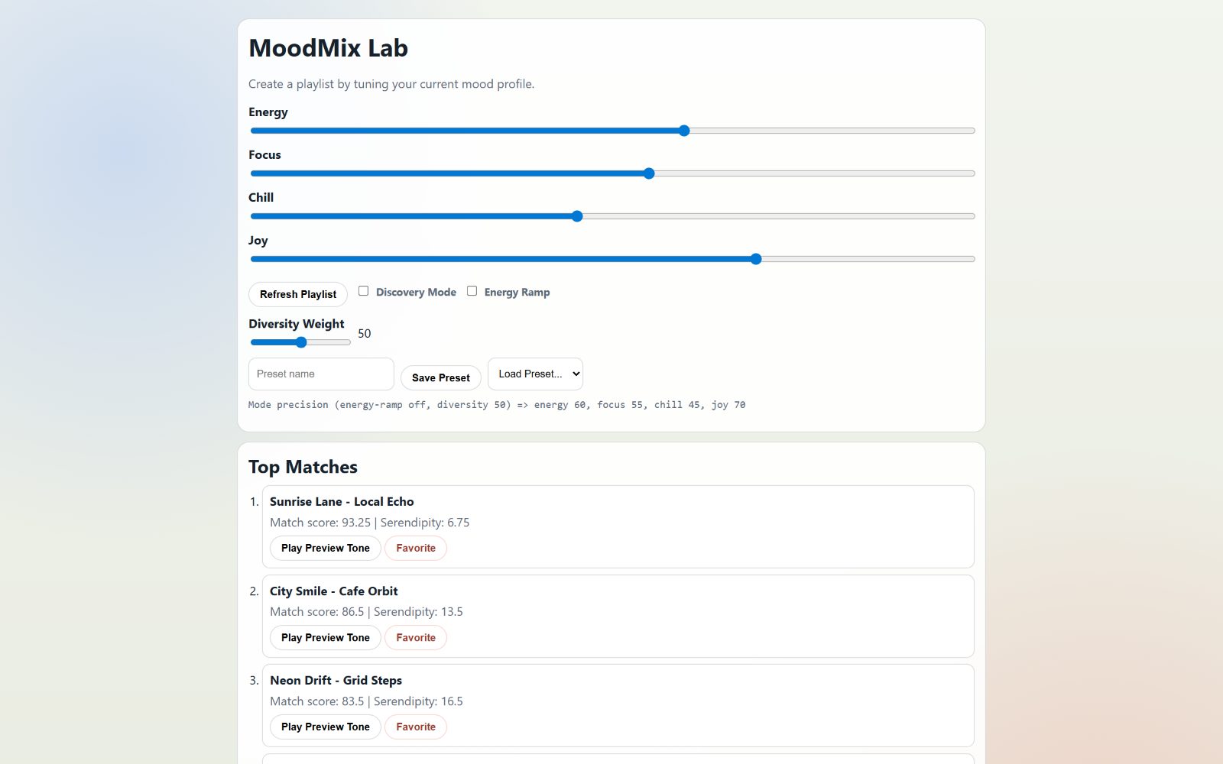The image size is (1223, 764).
Task: Click the Energy Ramp label text
Action: [x=517, y=293]
